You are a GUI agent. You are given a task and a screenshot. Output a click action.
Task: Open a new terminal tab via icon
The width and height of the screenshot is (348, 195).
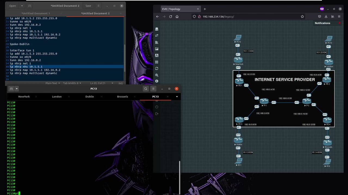[x=11, y=89]
